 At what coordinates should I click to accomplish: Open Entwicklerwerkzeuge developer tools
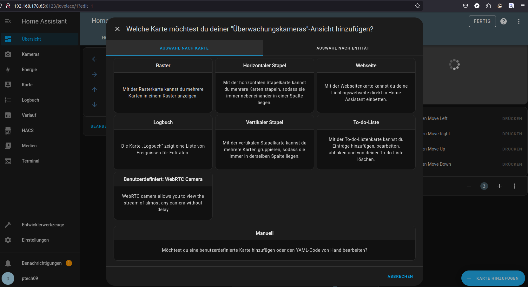tap(43, 225)
